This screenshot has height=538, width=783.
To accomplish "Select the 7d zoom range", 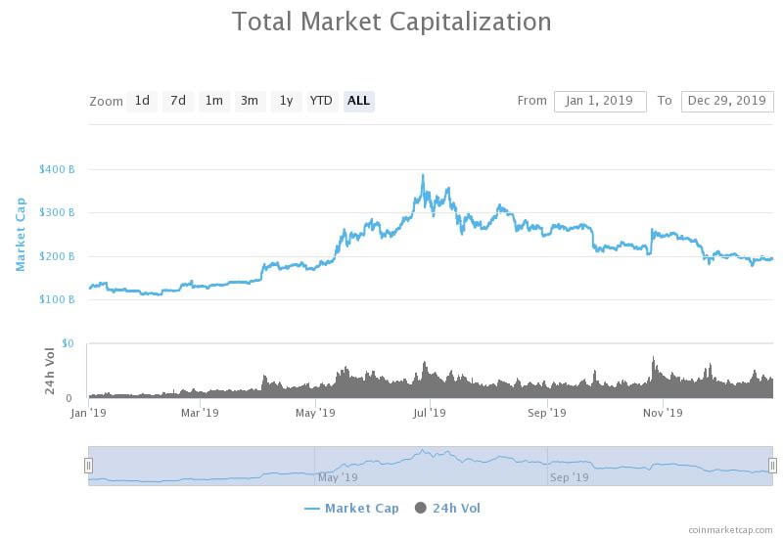I will point(177,101).
